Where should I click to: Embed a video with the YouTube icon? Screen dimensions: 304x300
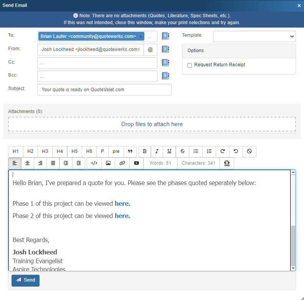pyautogui.click(x=137, y=163)
